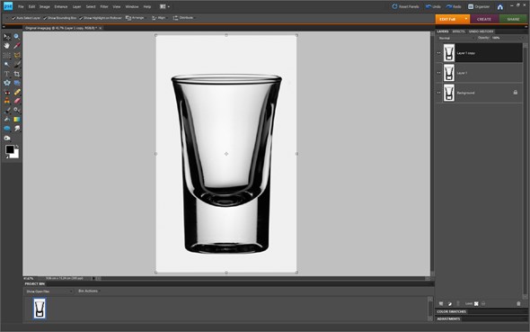The image size is (530, 332).
Task: Click the Undo button
Action: [x=433, y=6]
